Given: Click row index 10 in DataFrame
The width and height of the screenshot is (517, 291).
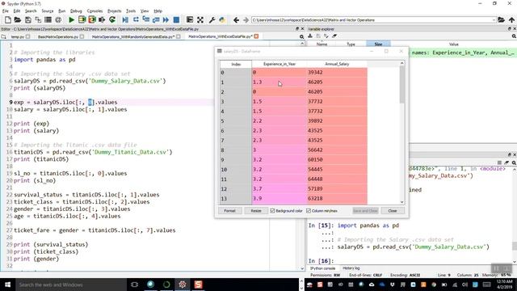Looking at the screenshot, I should coord(236,169).
